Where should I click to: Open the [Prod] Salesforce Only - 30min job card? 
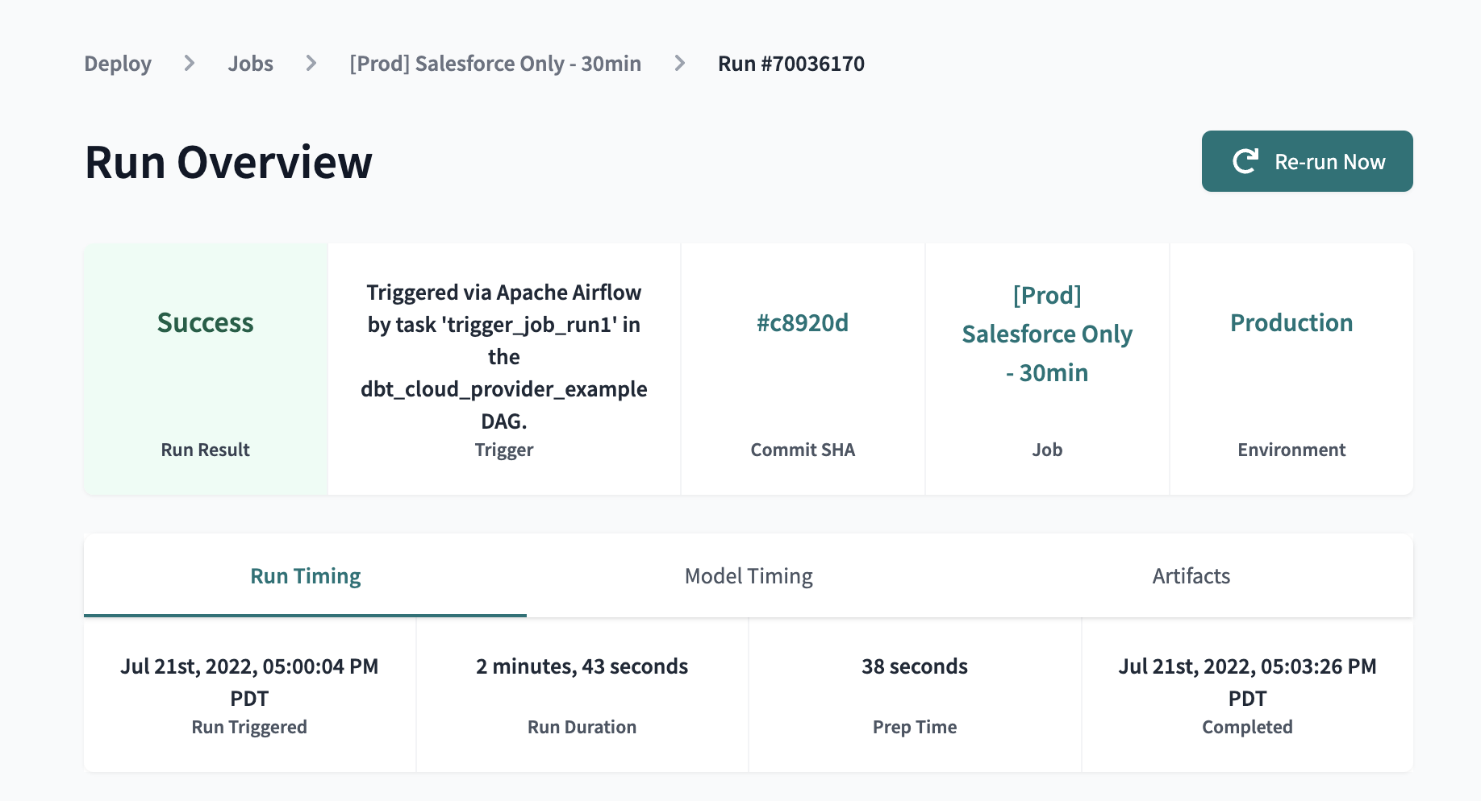click(x=1046, y=334)
